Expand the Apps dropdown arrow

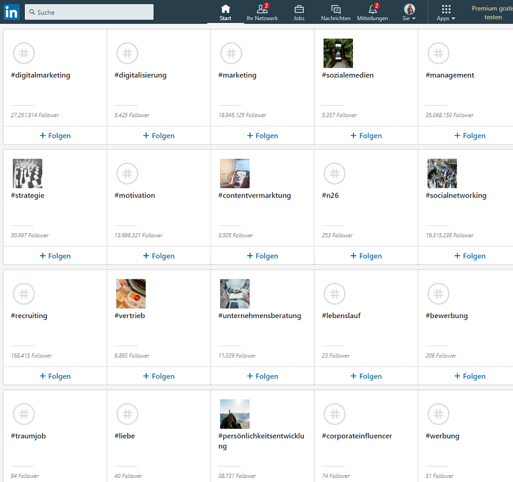[453, 18]
